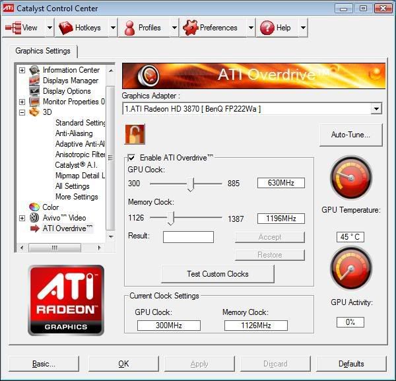Screen dimensions: 396x381
Task: Expand the Information Center tree node
Action: [x=22, y=70]
